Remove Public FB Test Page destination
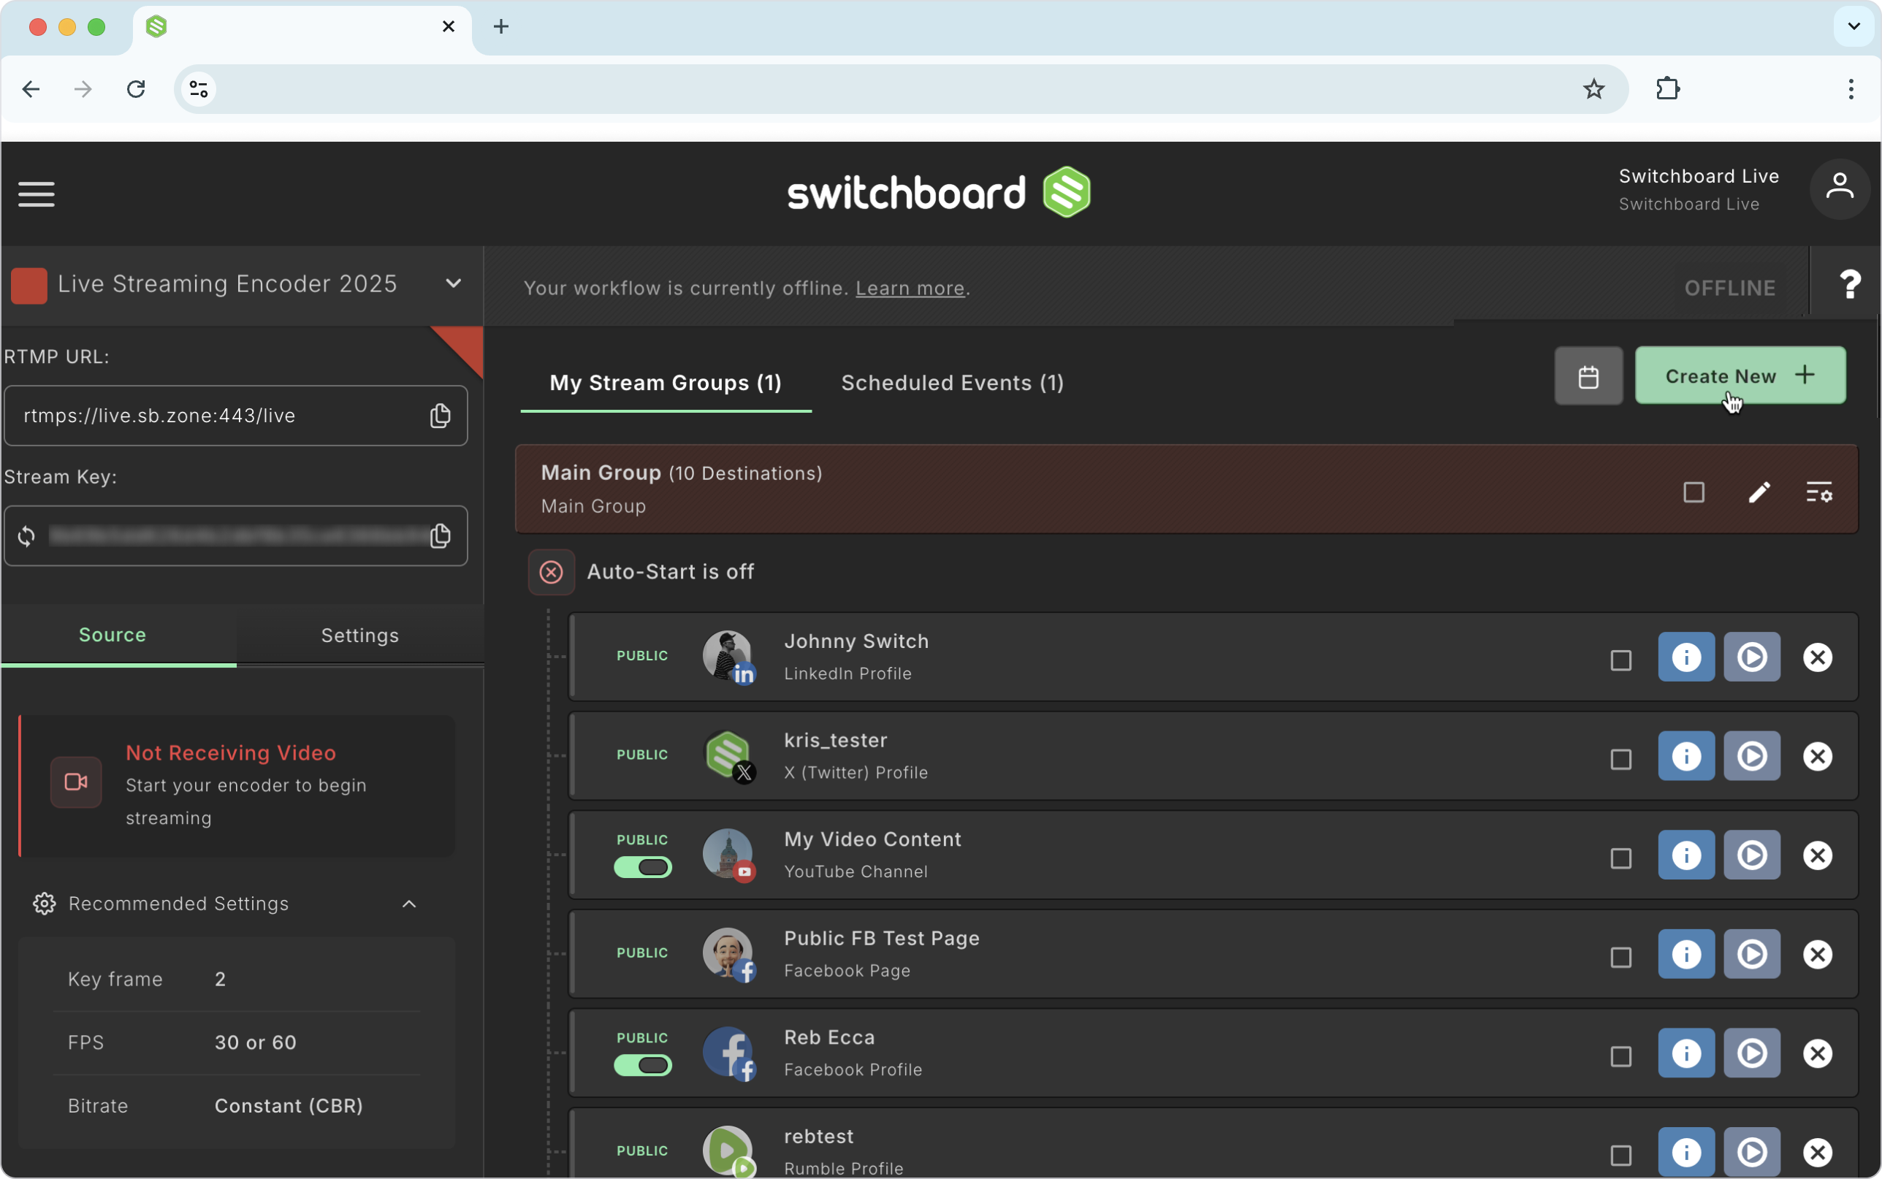 (1817, 955)
